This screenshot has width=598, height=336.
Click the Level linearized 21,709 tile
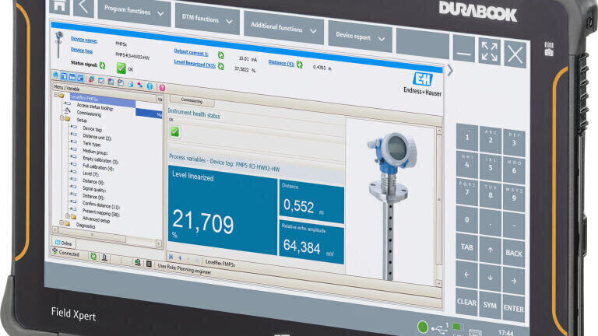[x=223, y=211]
